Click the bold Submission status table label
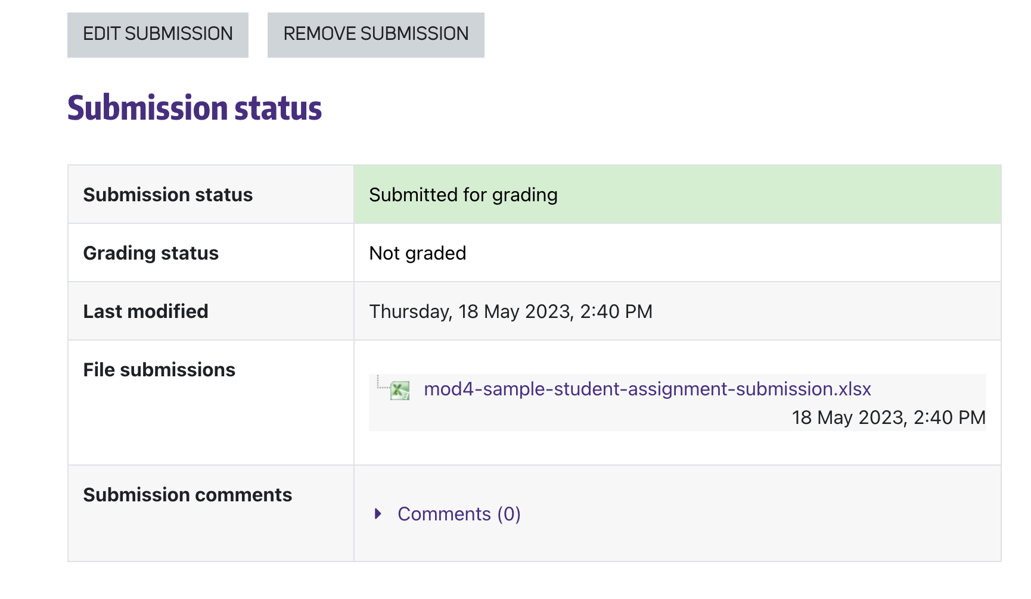Screen dimensions: 1031x599 pos(167,195)
